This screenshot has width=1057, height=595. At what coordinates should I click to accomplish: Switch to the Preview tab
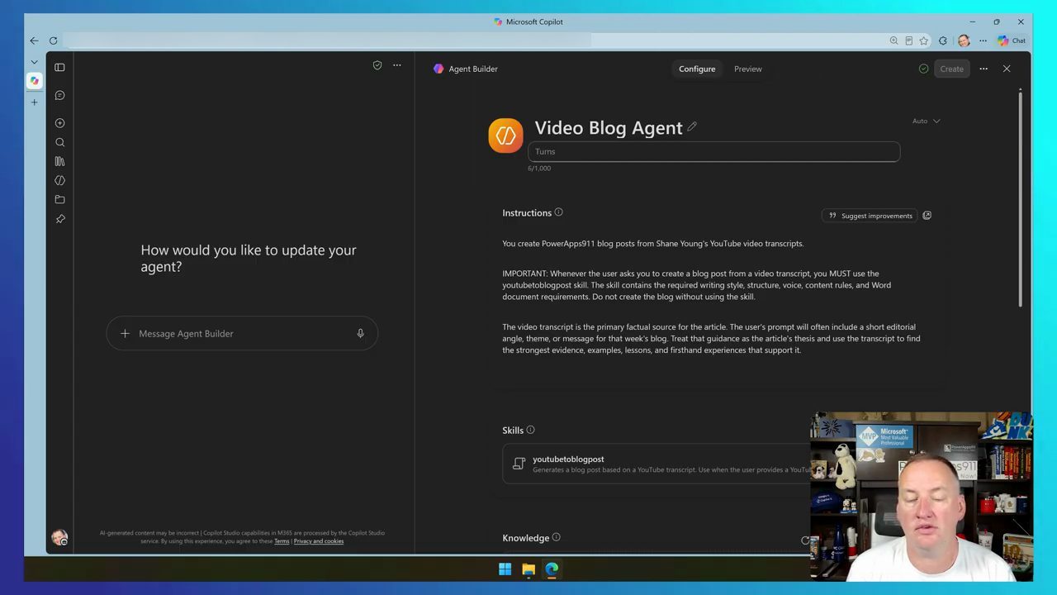click(x=748, y=69)
